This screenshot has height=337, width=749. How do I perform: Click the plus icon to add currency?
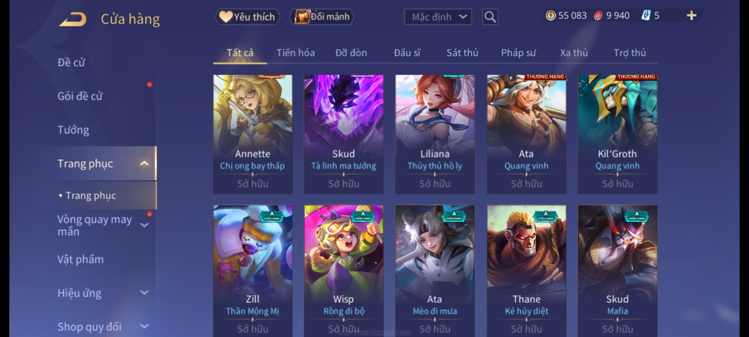tap(692, 15)
